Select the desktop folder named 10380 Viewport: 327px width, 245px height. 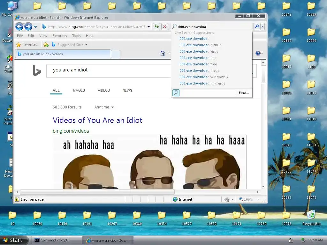137,218
